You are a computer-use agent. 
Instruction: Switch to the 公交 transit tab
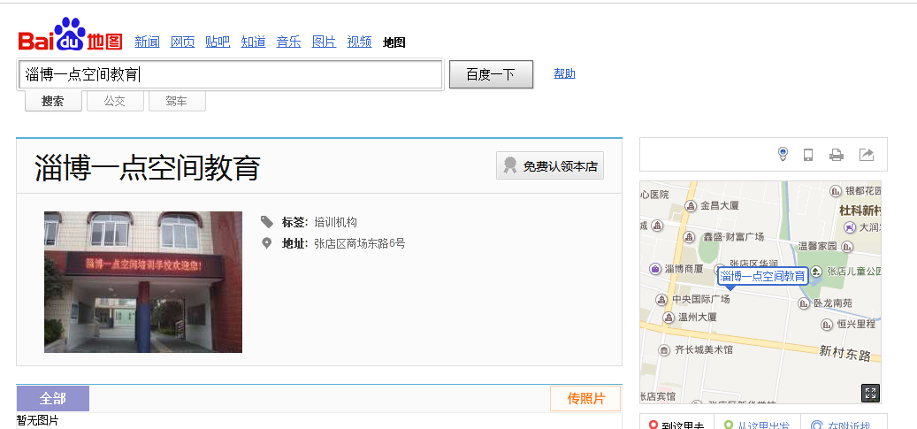coord(115,101)
